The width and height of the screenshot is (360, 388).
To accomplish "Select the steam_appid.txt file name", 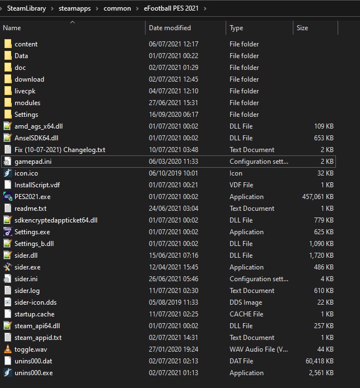I will [38, 338].
